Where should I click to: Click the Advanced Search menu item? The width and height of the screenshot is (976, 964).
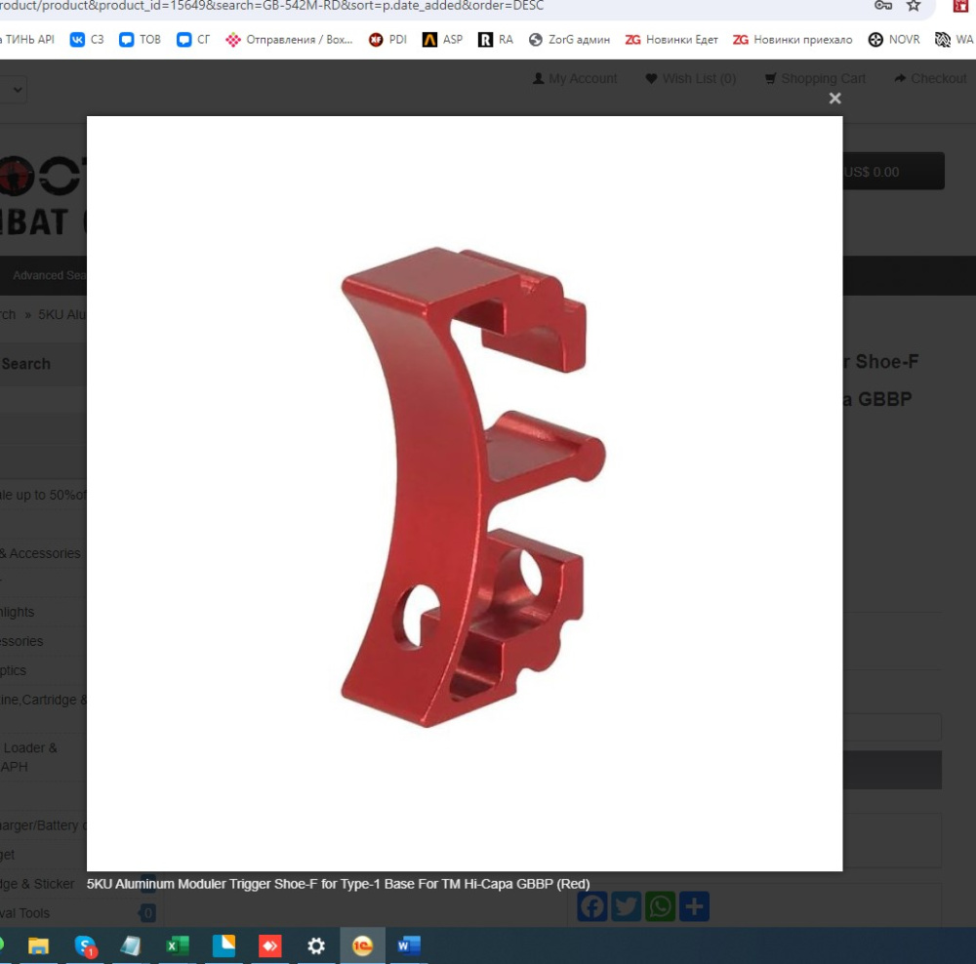tap(49, 275)
